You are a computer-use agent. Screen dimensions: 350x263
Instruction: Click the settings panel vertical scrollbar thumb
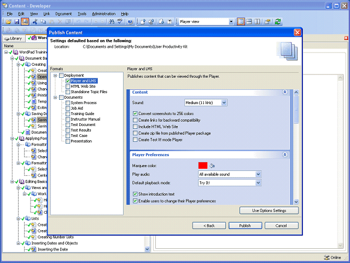click(x=296, y=110)
